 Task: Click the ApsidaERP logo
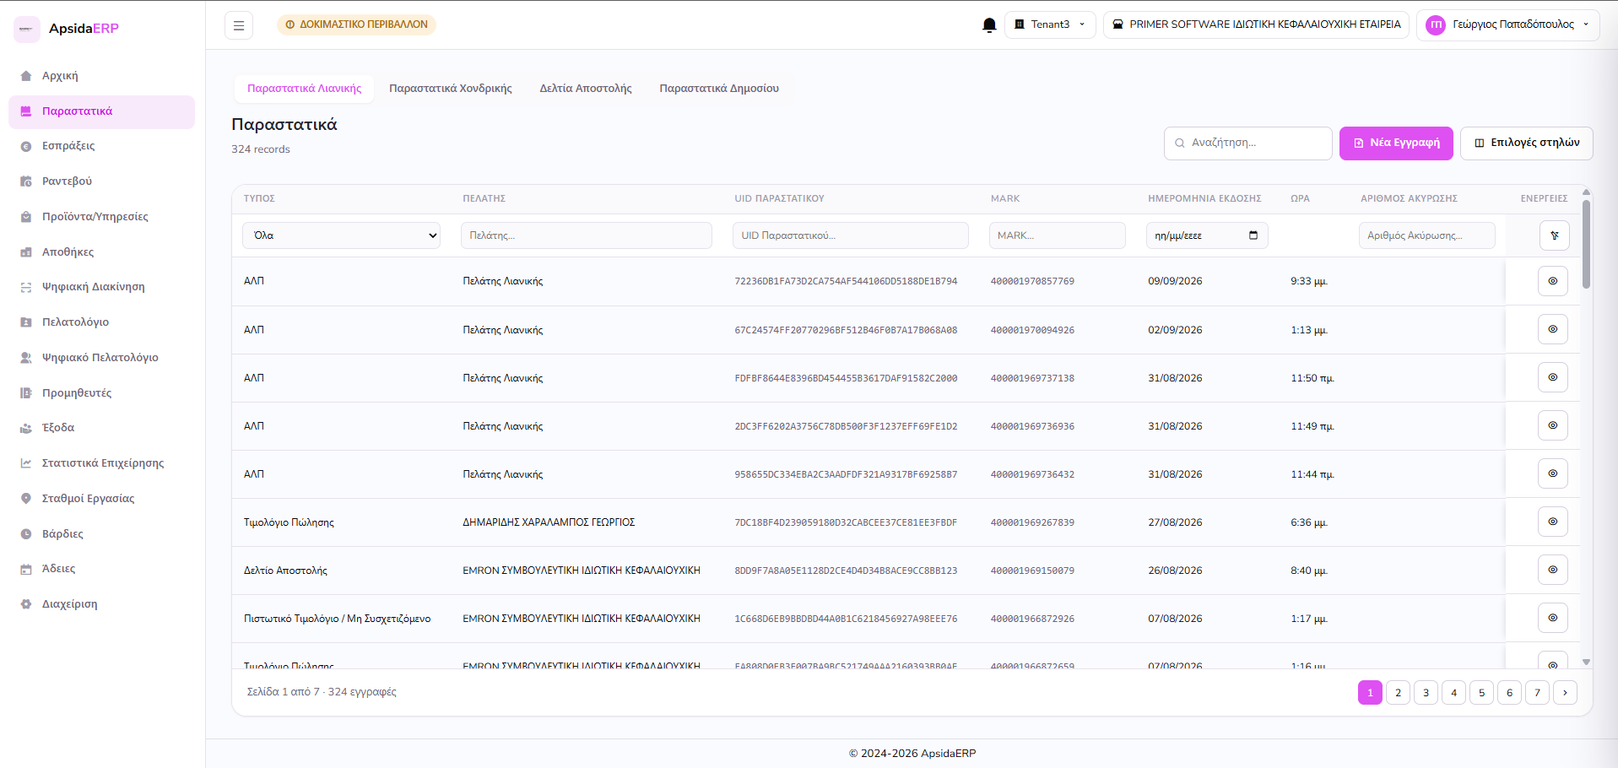68,29
